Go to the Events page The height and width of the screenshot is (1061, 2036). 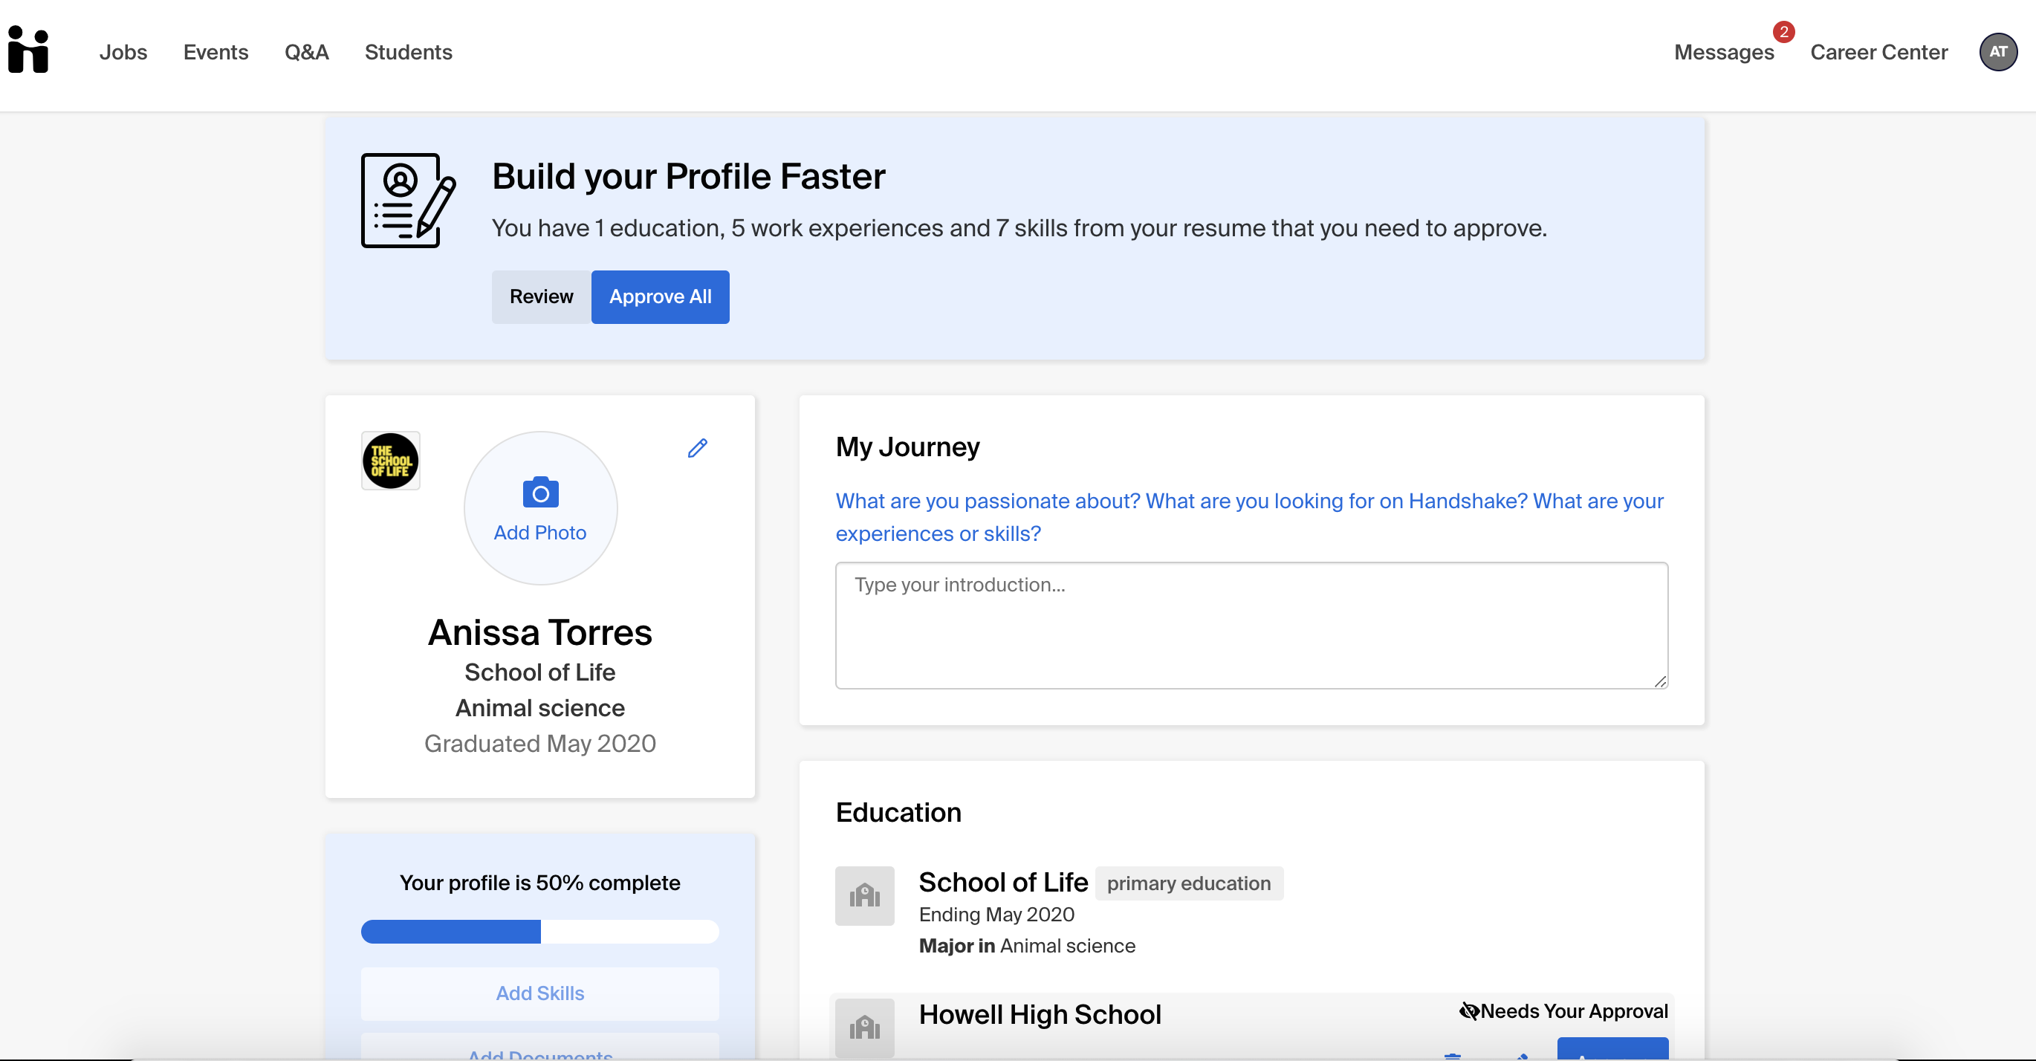(x=215, y=52)
